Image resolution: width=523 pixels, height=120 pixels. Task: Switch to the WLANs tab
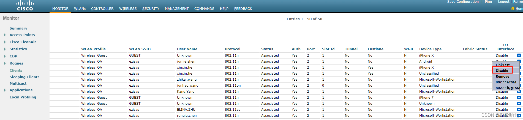[x=80, y=9]
